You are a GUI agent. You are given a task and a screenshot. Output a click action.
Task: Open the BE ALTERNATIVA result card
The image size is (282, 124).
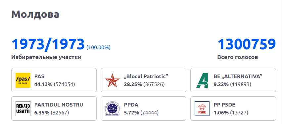[233, 80]
